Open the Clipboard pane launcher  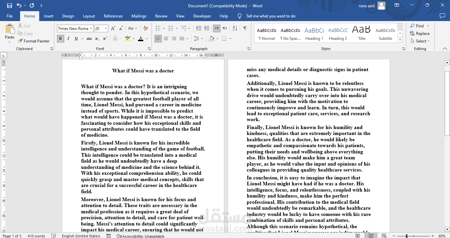pos(52,49)
